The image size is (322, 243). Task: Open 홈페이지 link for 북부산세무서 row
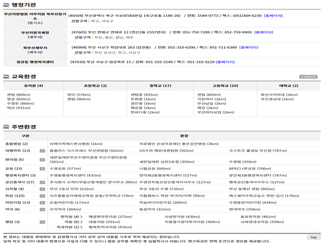click(x=249, y=48)
